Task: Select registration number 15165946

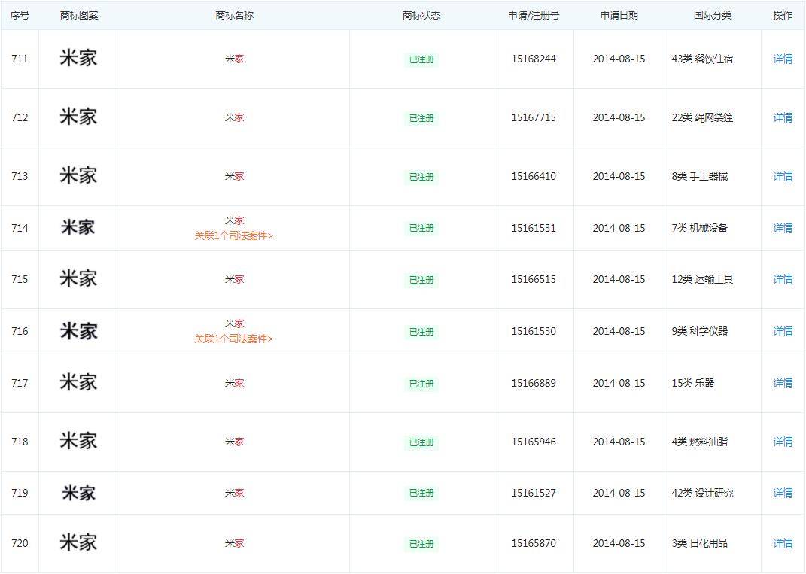Action: point(534,442)
